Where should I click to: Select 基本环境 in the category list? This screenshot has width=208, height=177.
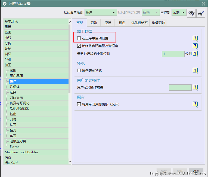[36, 22]
